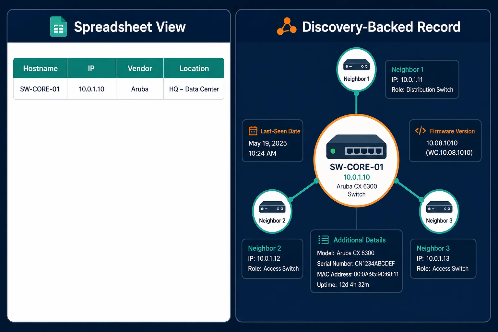Select the 10.0.1.10 IP cell in the table
Viewport: 498px width, 332px height.
91,89
